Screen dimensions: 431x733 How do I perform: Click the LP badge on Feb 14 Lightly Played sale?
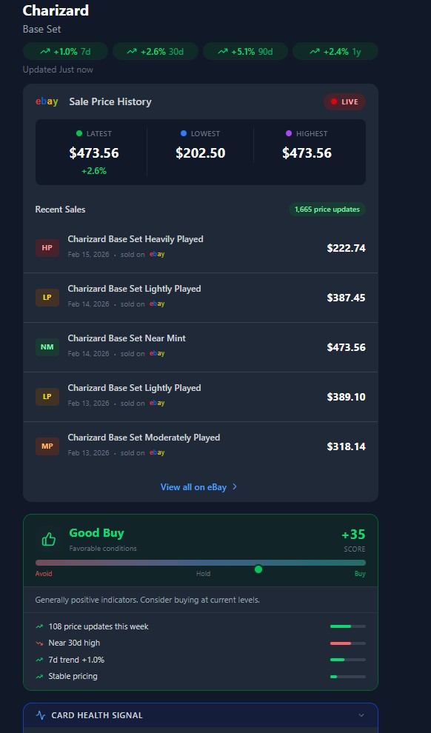47,297
